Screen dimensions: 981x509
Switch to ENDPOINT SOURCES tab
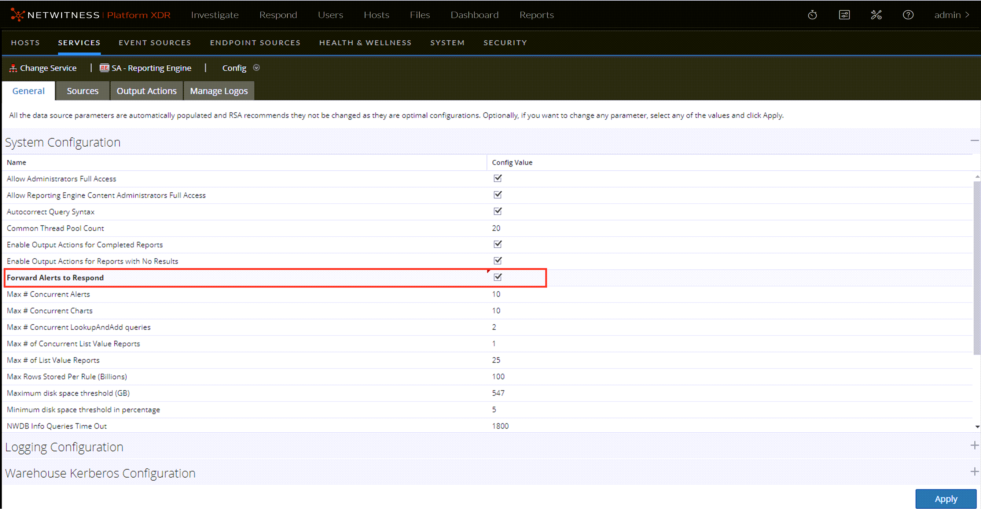pyautogui.click(x=255, y=43)
